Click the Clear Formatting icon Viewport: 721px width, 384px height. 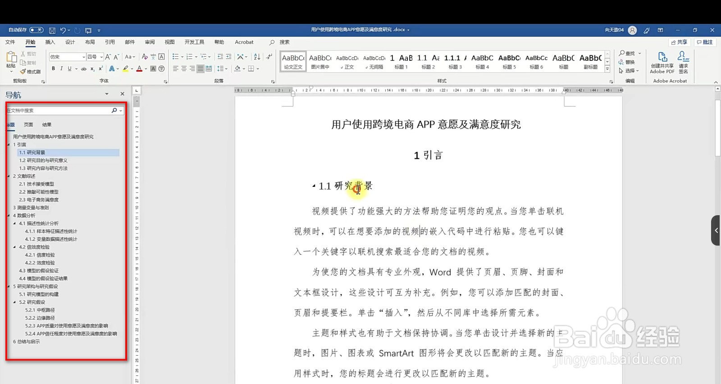145,57
